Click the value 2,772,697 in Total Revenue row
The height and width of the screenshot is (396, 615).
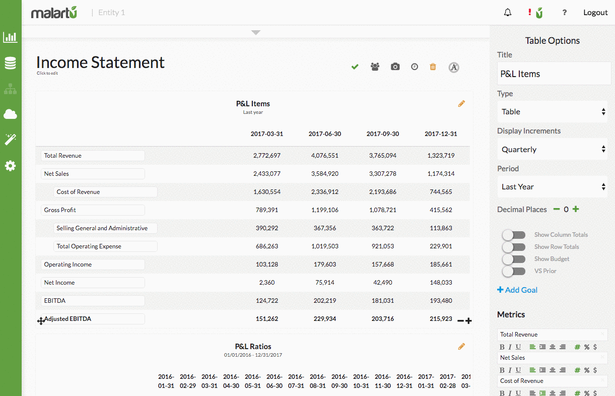(x=267, y=156)
